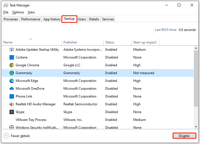200x144 pixels.
Task: Click the Adobe Updater Startup Utility icon
Action: [12, 50]
